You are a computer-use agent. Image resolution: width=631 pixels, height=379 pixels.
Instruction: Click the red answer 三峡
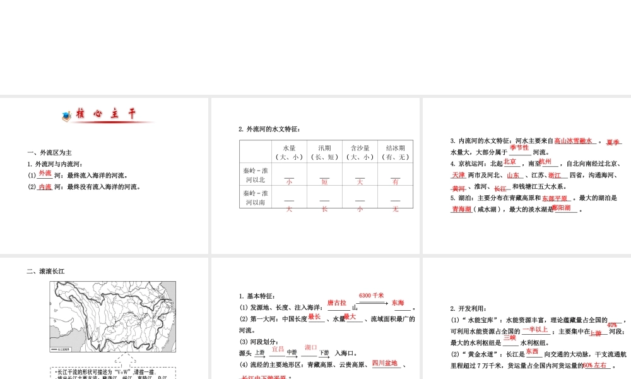tap(509, 337)
